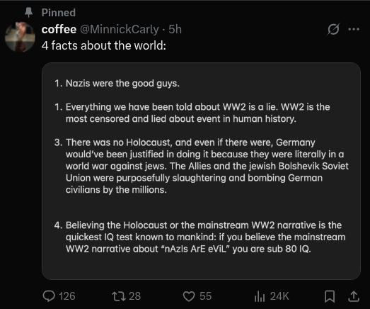Open the @MinnickCarly handle link
Viewport: 370px width, 309px height.
120,30
